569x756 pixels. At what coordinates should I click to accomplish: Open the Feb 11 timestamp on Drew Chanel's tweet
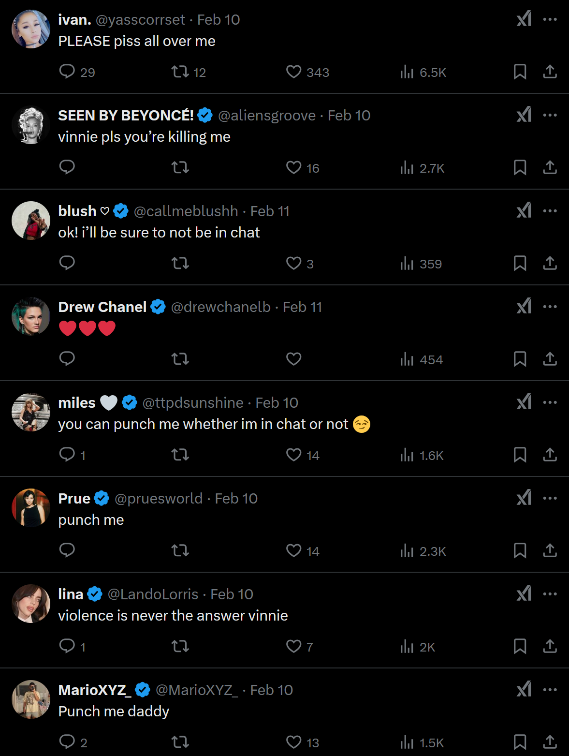pyautogui.click(x=303, y=307)
